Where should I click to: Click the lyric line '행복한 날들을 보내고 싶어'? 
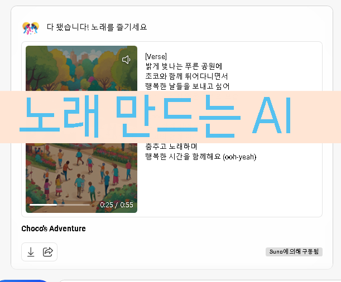188,86
